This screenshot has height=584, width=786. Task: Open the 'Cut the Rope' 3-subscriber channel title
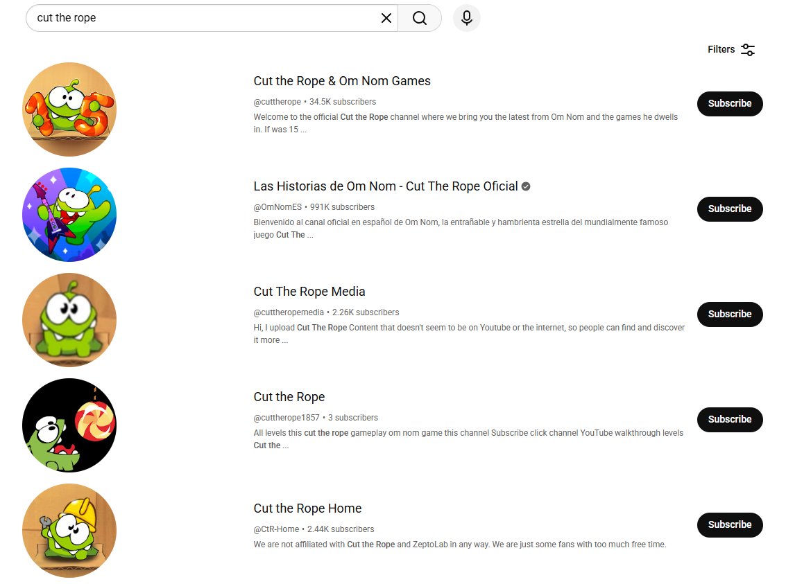289,397
